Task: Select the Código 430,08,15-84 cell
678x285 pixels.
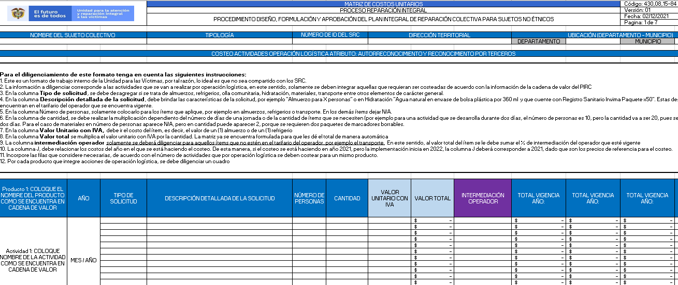Action: tap(651, 4)
